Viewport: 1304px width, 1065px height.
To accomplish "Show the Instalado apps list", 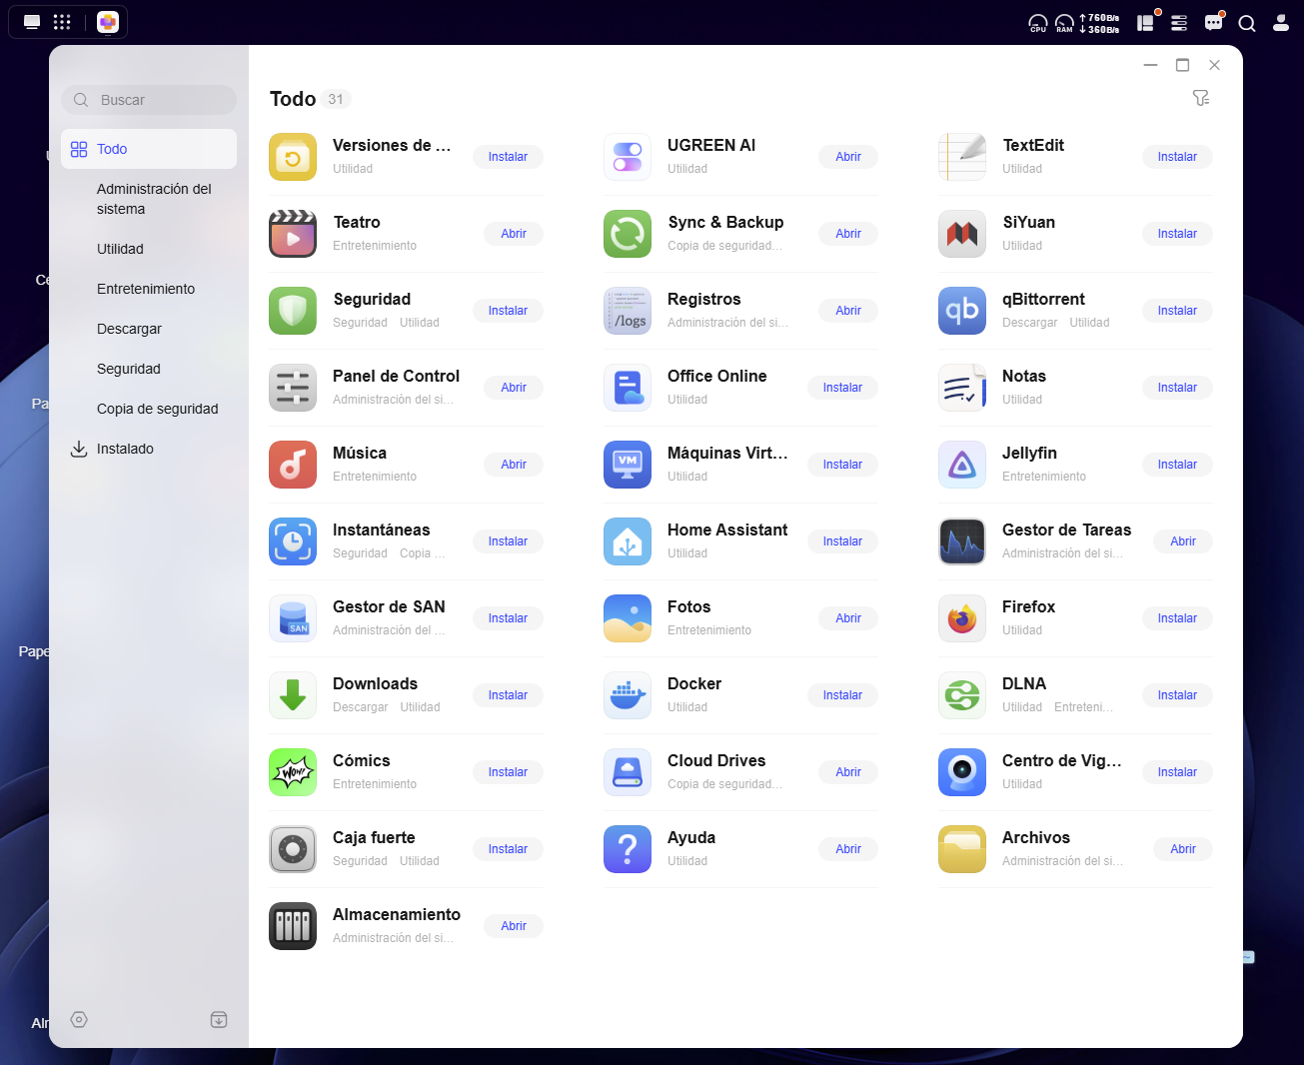I will click(x=149, y=449).
